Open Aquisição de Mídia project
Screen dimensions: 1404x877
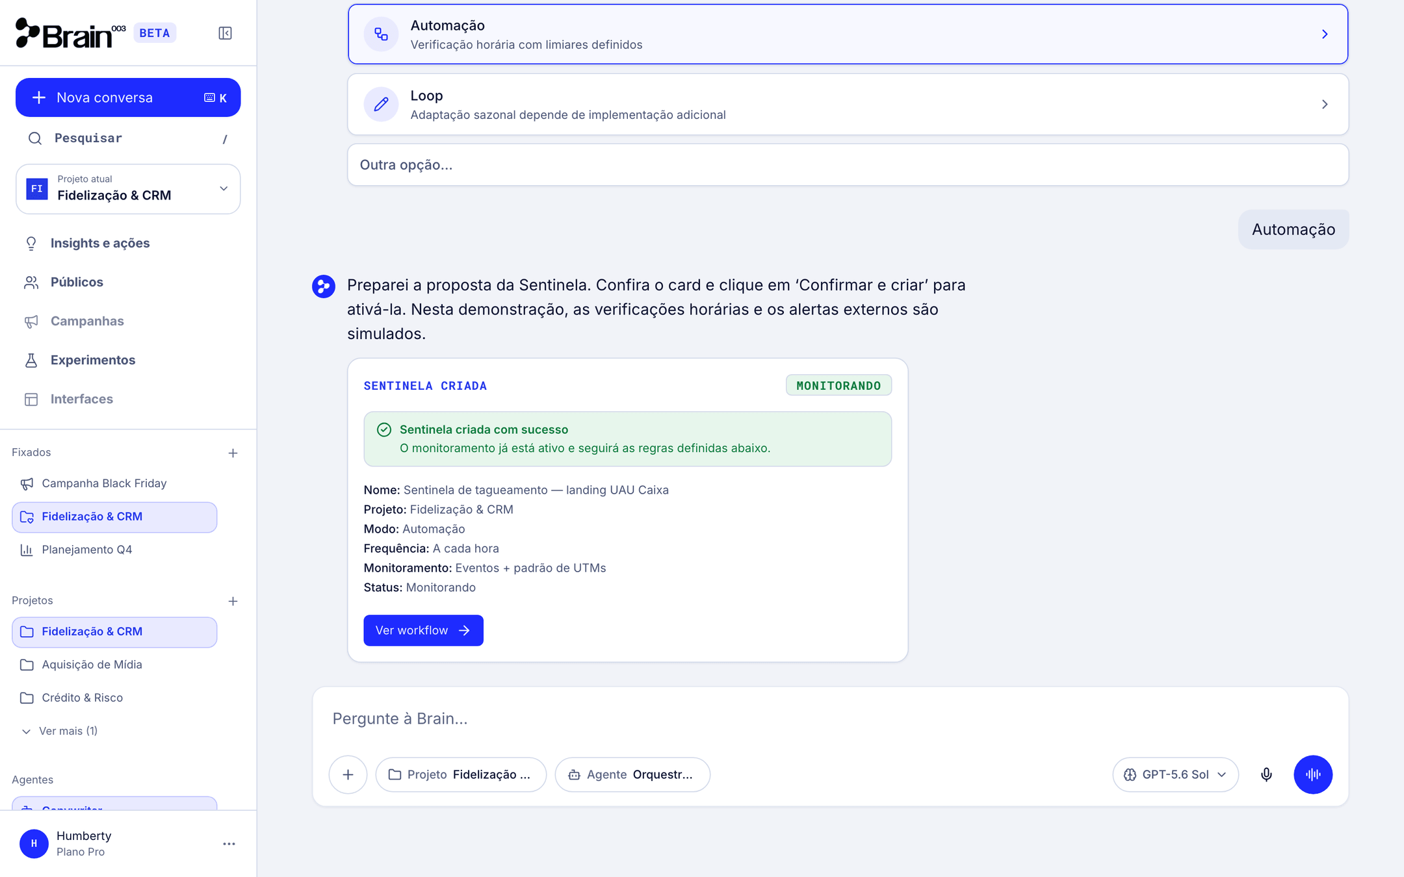coord(114,665)
